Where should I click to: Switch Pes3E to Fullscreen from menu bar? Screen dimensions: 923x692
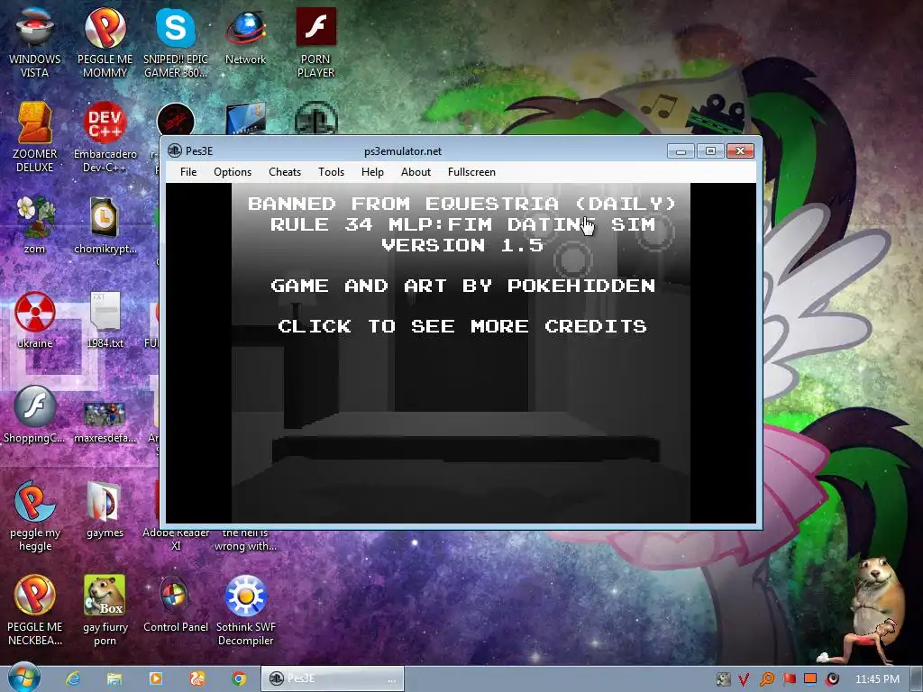pyautogui.click(x=471, y=172)
